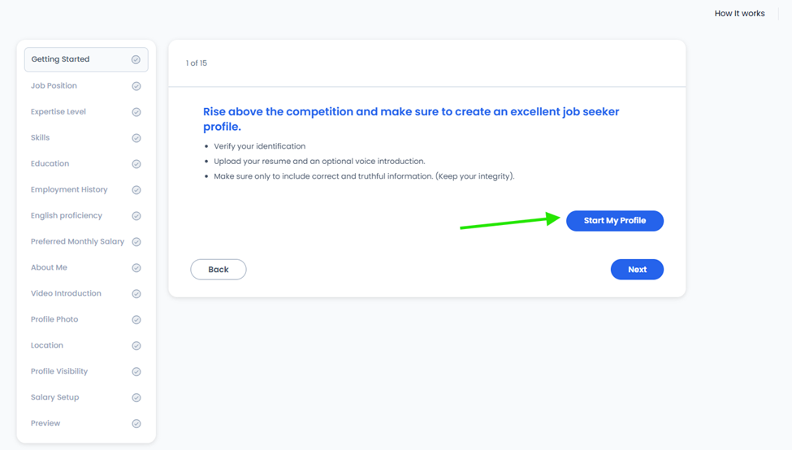Image resolution: width=792 pixels, height=450 pixels.
Task: Click the checkmark icon next to Skills
Action: pos(136,138)
